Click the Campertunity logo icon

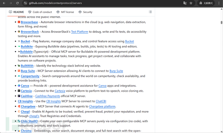pos(19,76)
